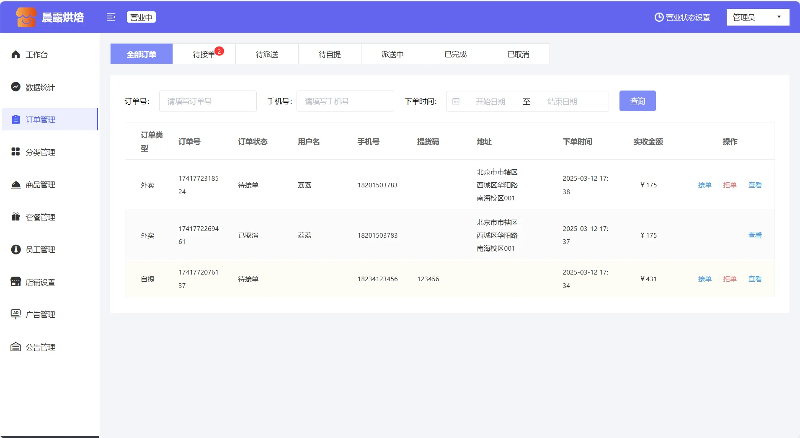
Task: Click 拒单 for the 自提 order
Action: click(730, 279)
